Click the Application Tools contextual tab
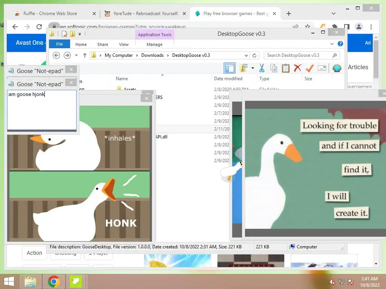The width and height of the screenshot is (386, 289). [x=155, y=35]
